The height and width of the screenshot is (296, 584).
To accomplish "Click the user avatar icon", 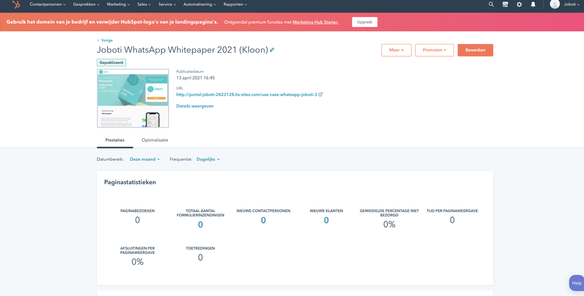I will click(x=555, y=4).
